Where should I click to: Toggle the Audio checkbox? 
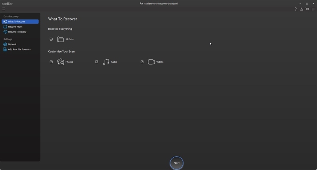[x=96, y=62]
